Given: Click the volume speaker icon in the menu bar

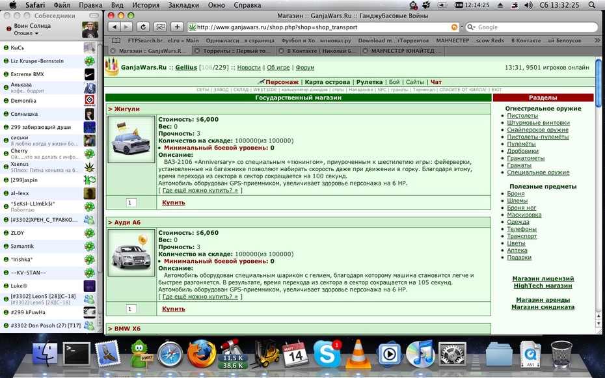Looking at the screenshot, I should (528, 5).
